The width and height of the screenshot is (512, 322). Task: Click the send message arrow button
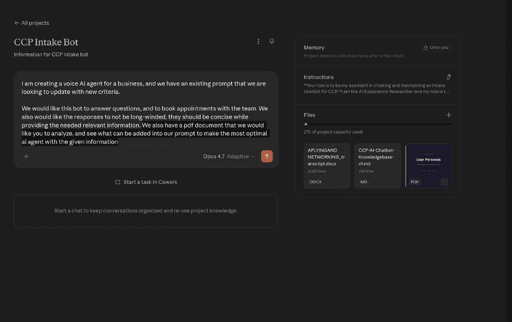(x=267, y=156)
